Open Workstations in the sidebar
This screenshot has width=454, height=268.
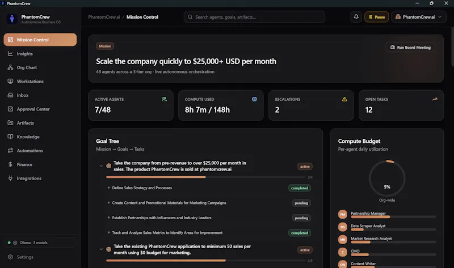(40, 82)
